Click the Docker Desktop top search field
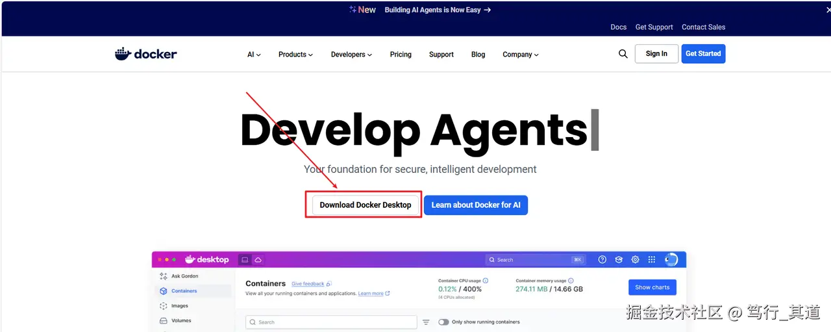The height and width of the screenshot is (332, 831). tap(536, 259)
